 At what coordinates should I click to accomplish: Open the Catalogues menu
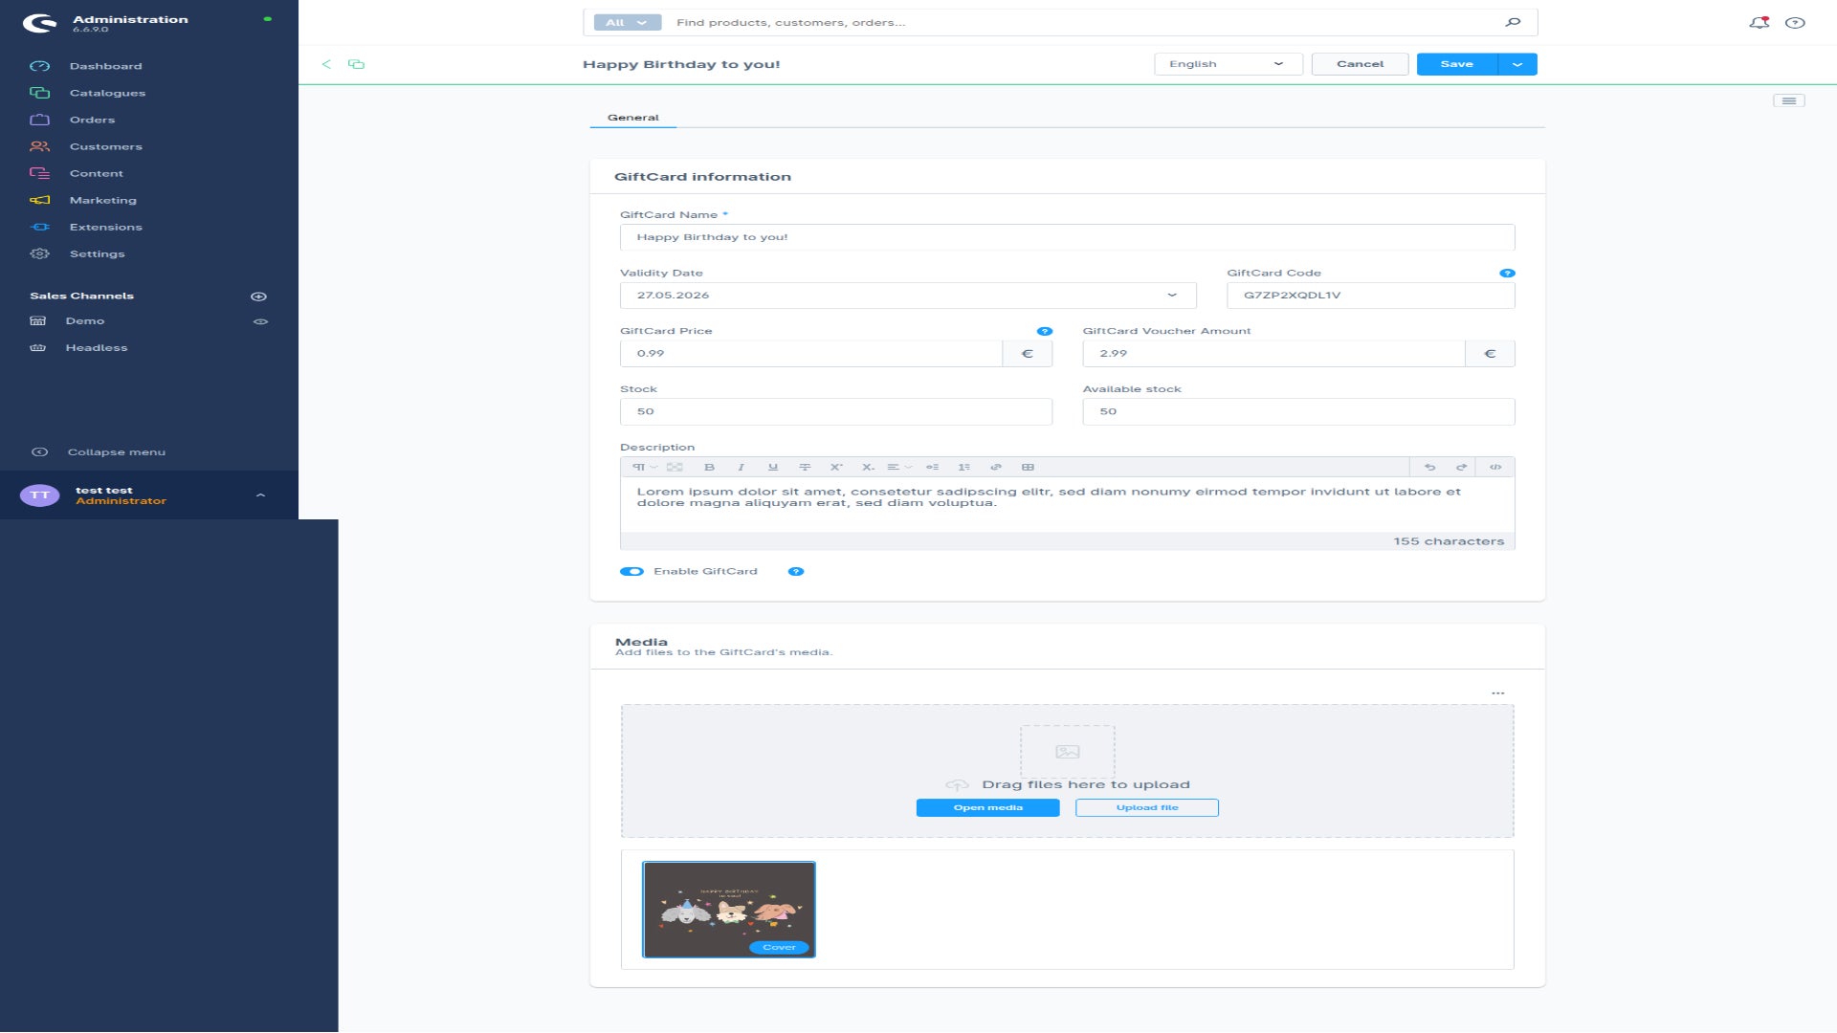tap(107, 93)
